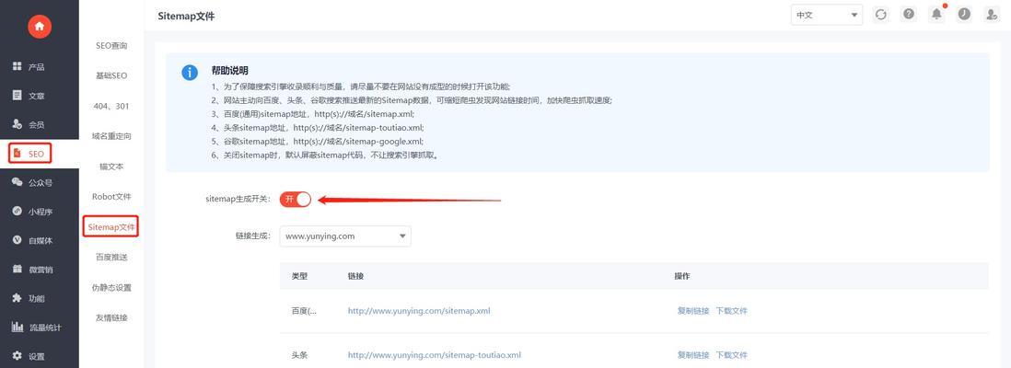
Task: Click 复制链接 in the 头条 sitemap row
Action: coord(693,355)
